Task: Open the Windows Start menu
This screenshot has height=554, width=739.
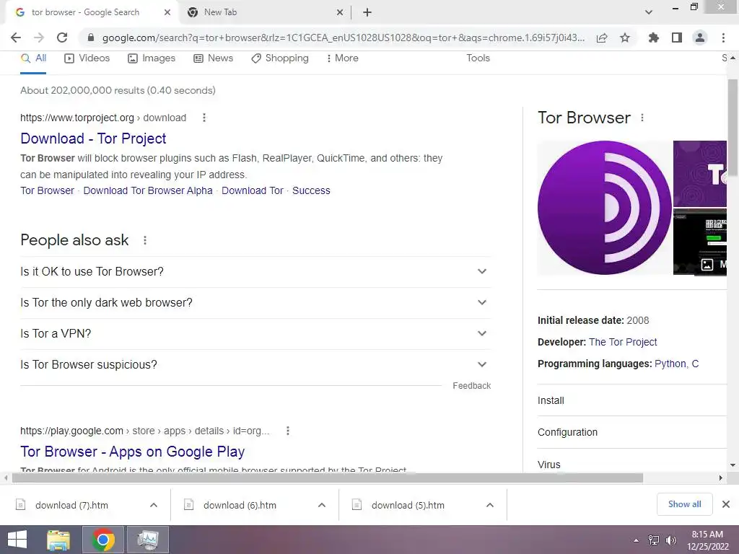Action: 17,540
